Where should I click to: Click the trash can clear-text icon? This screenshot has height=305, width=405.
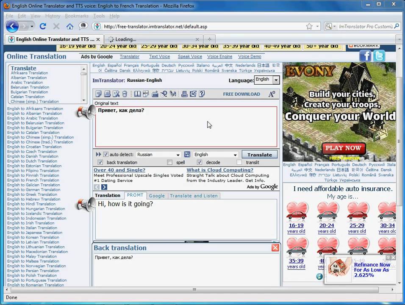point(125,94)
